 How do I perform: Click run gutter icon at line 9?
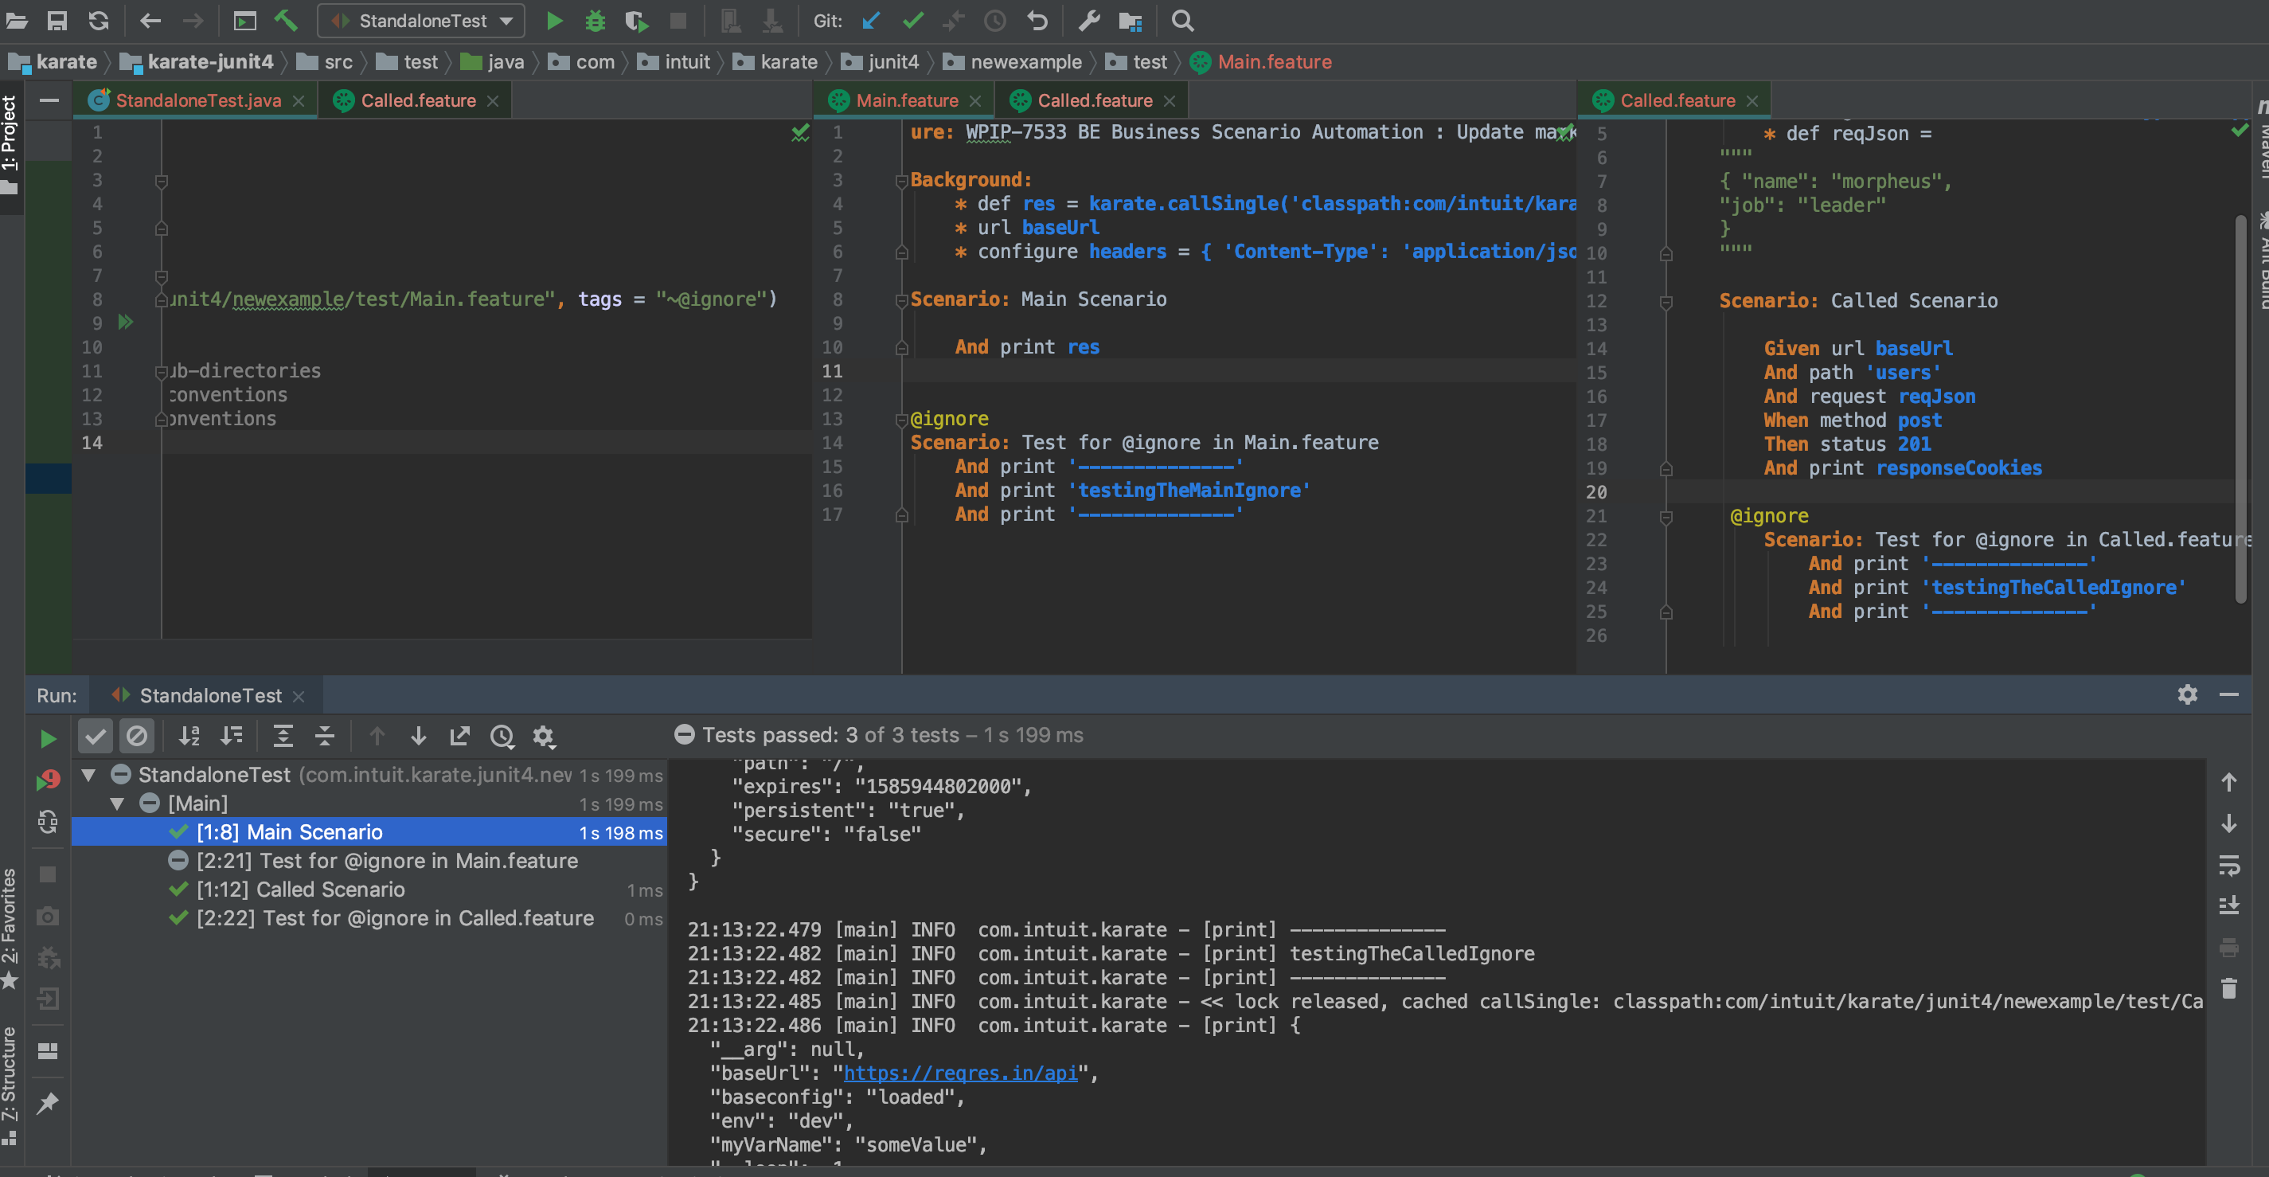(x=126, y=322)
